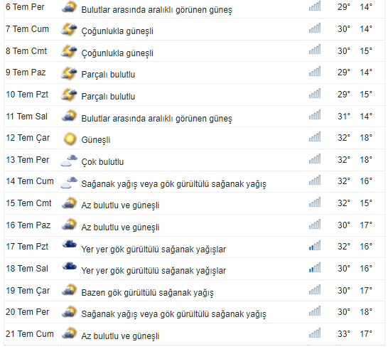
Task: Click the signal bars icon for 19 Tem Çar
Action: (x=315, y=289)
